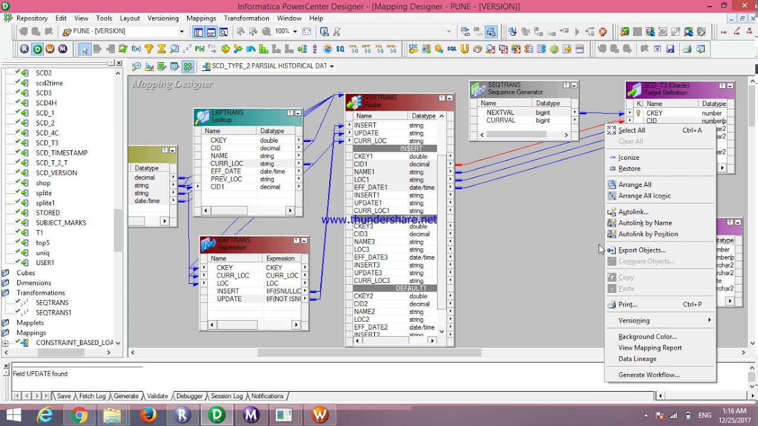Click the workspace horizontal scrollbar thumb
Image resolution: width=758 pixels, height=426 pixels.
(x=369, y=353)
